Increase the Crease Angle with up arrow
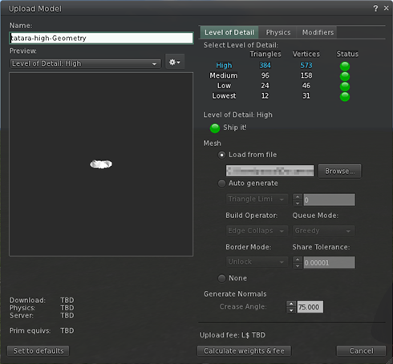This screenshot has height=364, width=393. 291,304
